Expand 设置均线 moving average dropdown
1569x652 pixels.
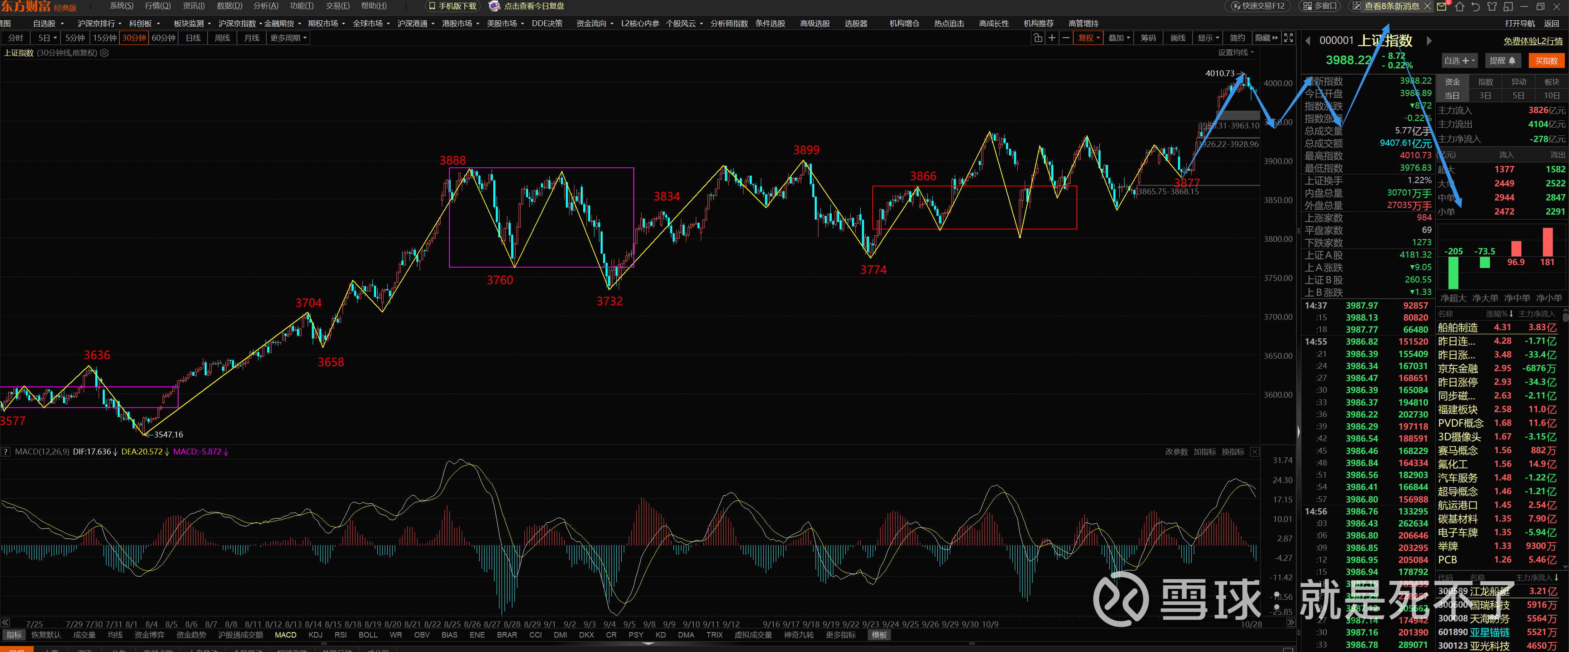1236,53
